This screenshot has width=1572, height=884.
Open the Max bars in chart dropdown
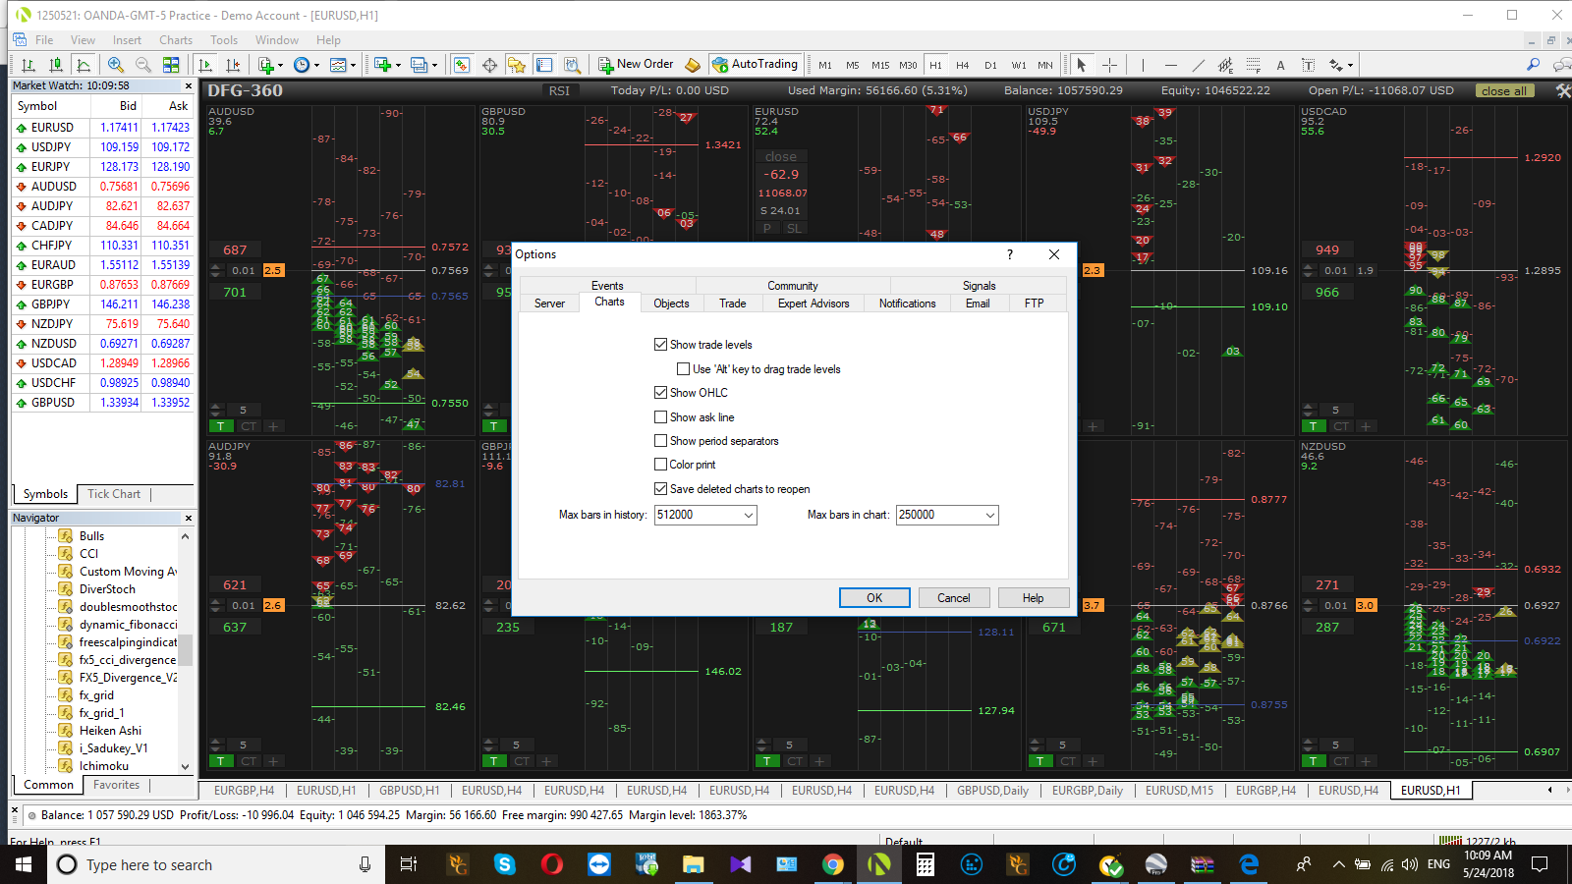[989, 515]
